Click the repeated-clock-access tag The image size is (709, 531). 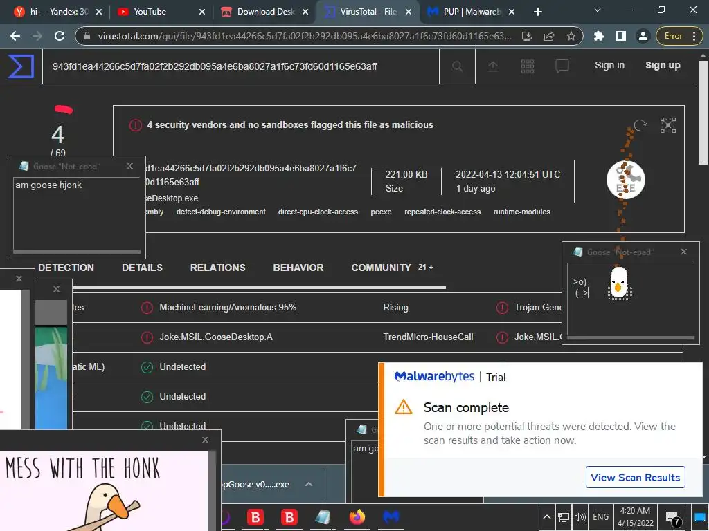coord(442,212)
